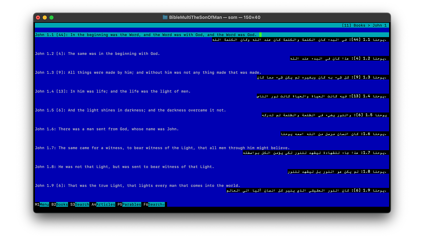424x238 pixels.
Task: Select verse John 1.6 English text
Action: [107, 129]
